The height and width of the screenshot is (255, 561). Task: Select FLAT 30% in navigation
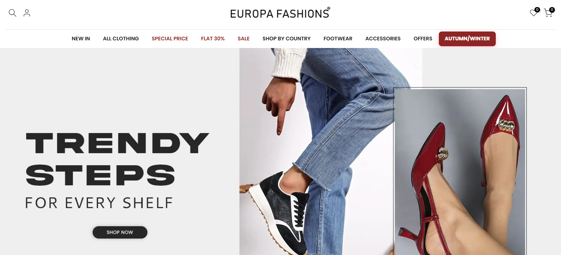[x=213, y=39]
